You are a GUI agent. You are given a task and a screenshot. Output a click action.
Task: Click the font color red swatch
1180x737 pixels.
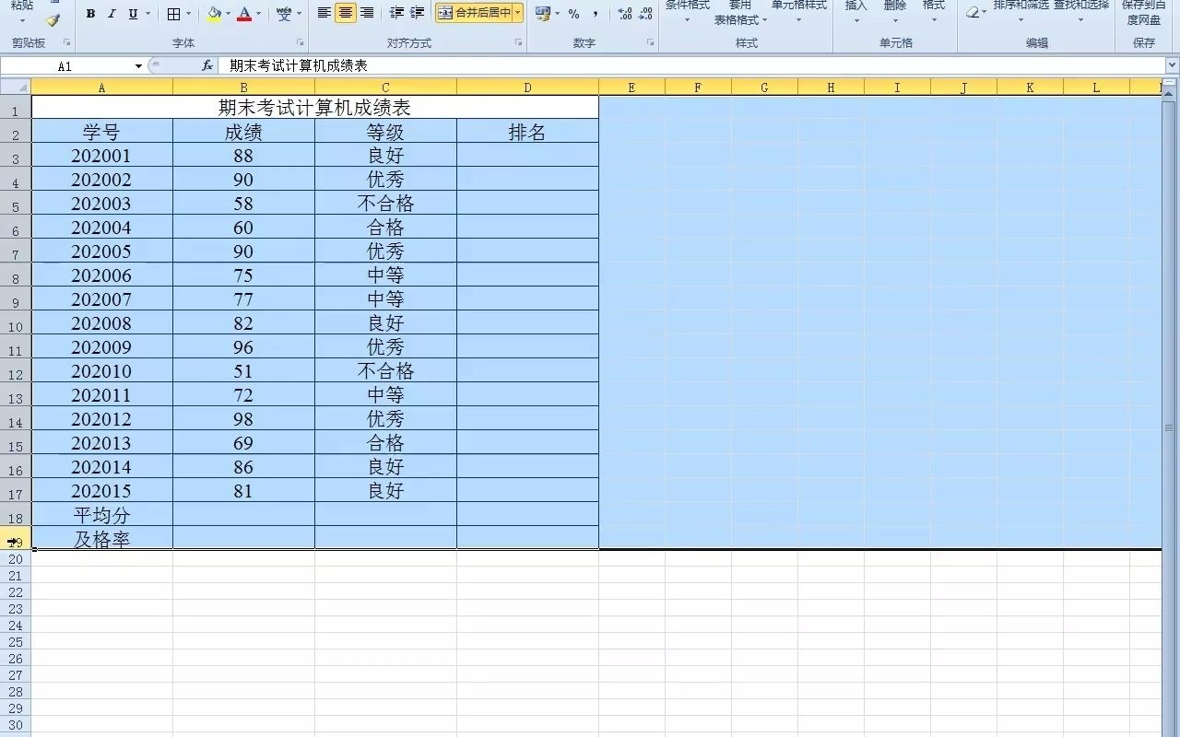244,18
